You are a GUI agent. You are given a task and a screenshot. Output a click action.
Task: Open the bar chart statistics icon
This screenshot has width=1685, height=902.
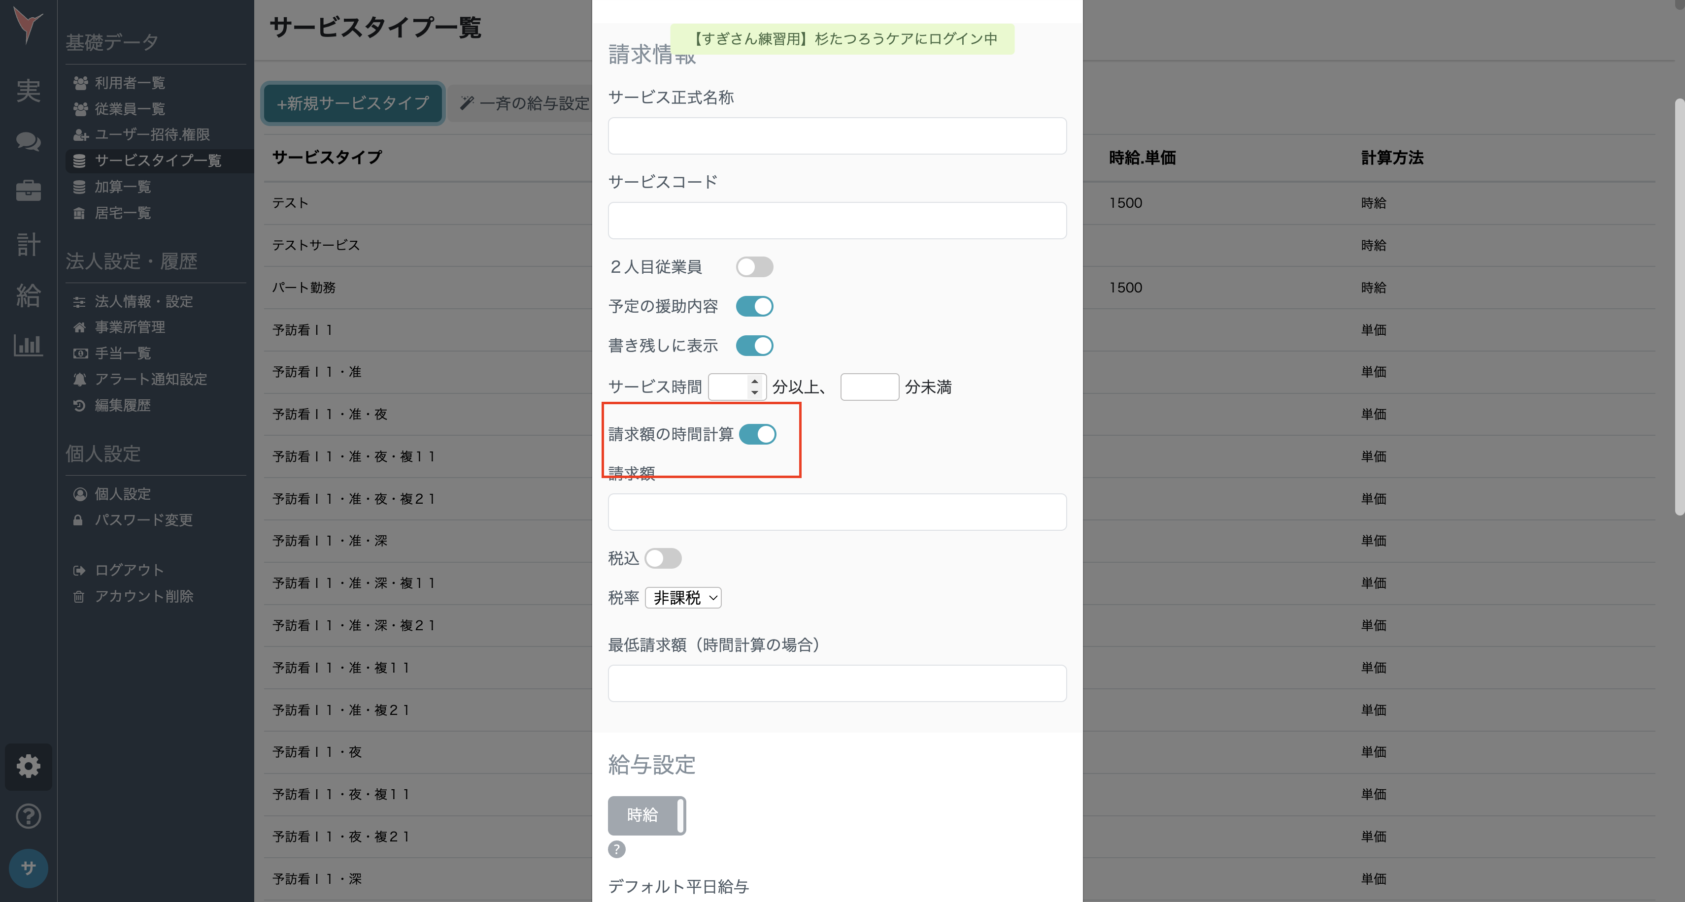28,346
